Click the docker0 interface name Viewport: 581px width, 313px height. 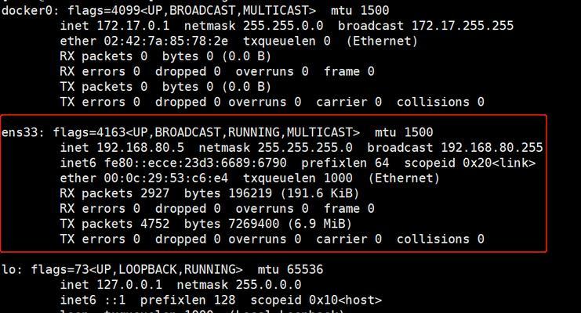pyautogui.click(x=27, y=10)
